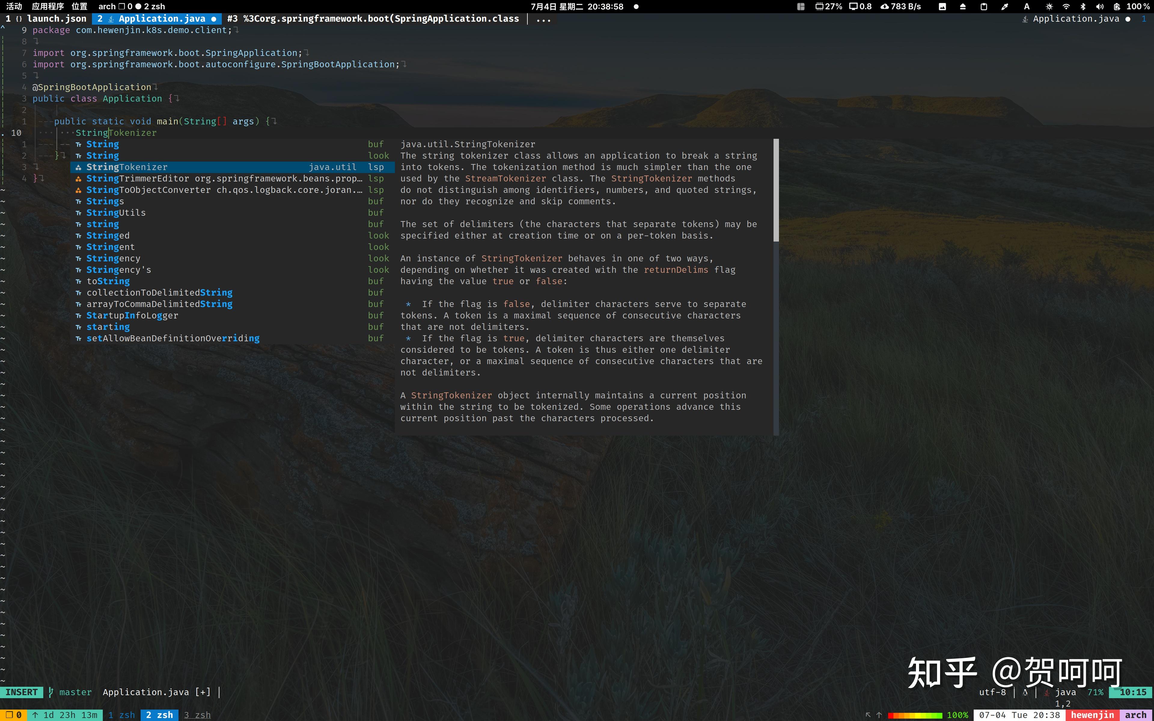Click the cloud icon showing 783 B/s
The image size is (1154, 721).
tap(884, 6)
